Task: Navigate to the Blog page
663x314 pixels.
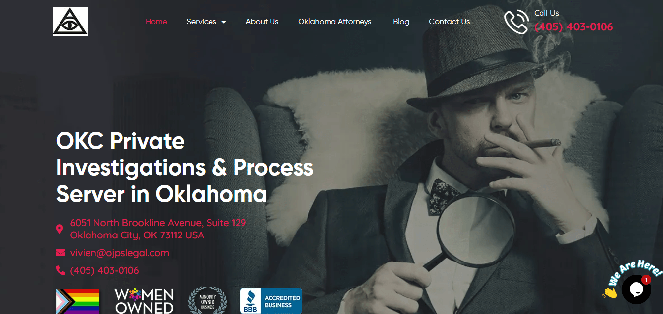Action: (401, 22)
